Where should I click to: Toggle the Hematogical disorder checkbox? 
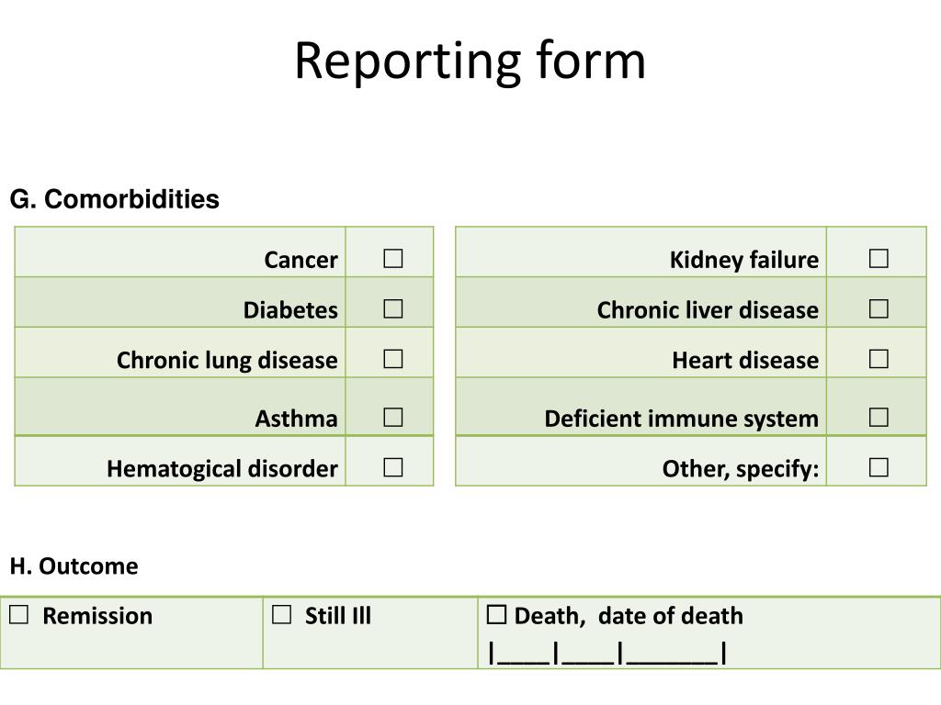tap(393, 467)
